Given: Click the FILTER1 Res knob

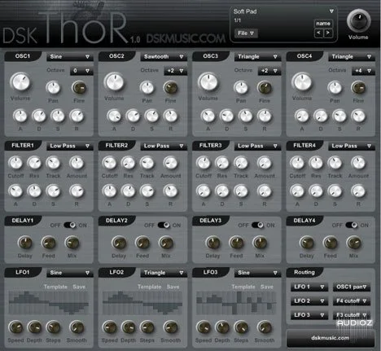Looking at the screenshot, I should coord(34,163).
